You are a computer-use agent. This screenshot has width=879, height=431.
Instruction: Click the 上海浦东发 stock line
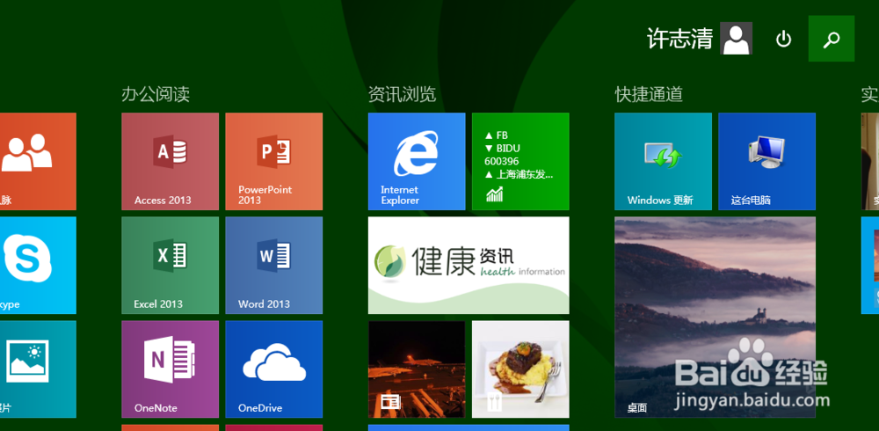coord(519,174)
